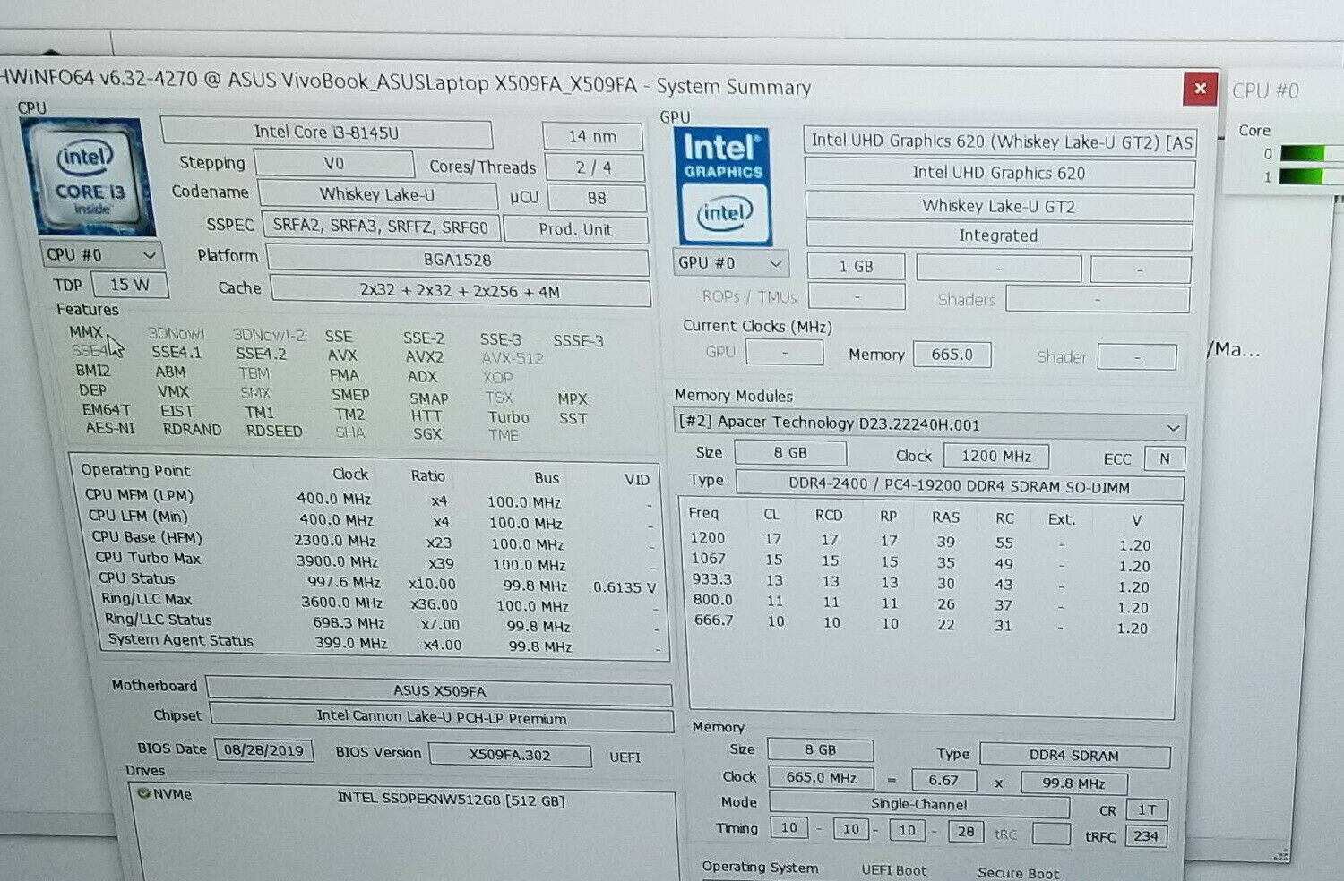Click the Single-Channel memory mode field
The image size is (1344, 881).
click(x=918, y=804)
